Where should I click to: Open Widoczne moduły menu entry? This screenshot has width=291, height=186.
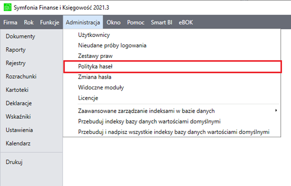click(172, 87)
